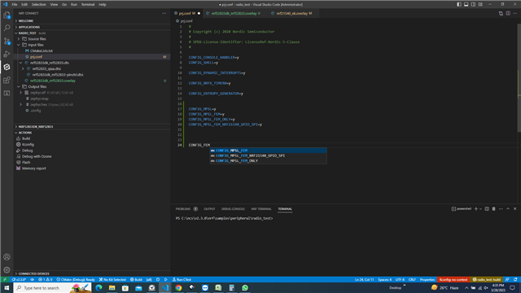Screen dimensions: 521x293
Task: Switch to the Debug Console tab
Action: [x=233, y=209]
